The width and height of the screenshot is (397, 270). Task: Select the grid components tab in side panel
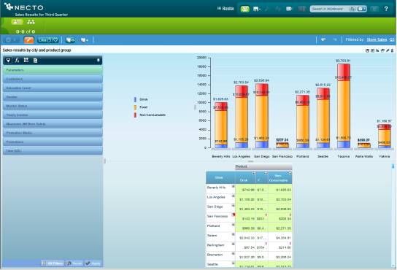[26, 60]
